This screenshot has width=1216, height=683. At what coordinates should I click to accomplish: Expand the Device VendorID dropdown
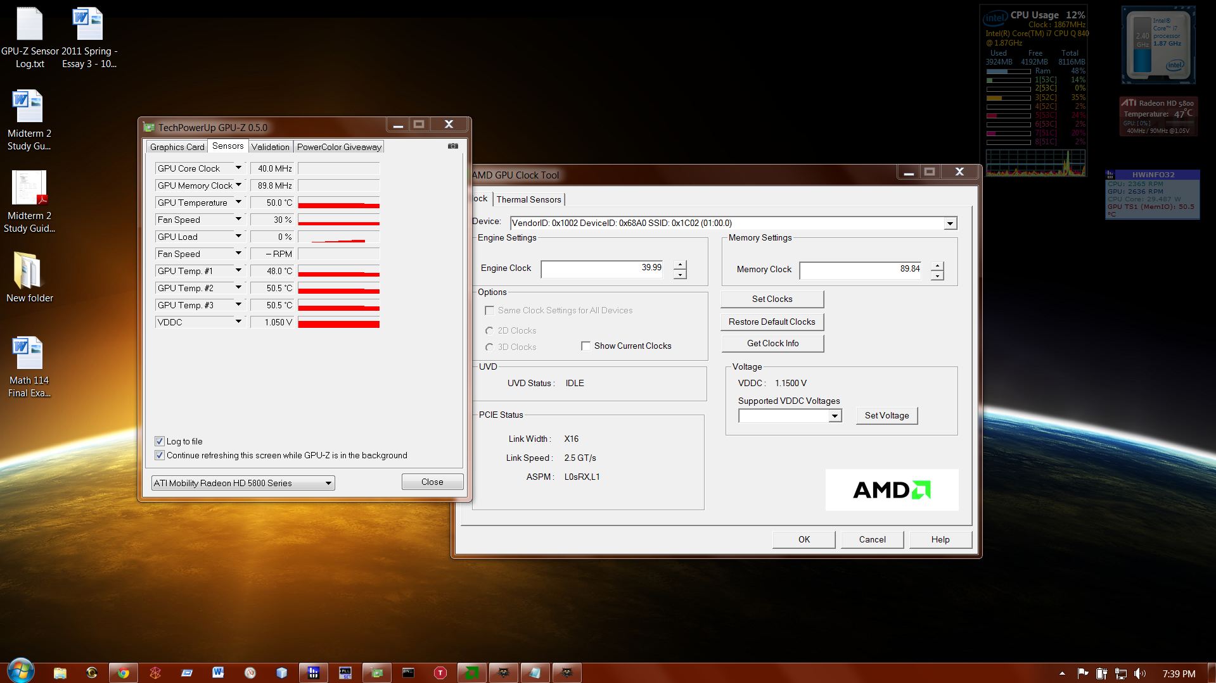950,223
